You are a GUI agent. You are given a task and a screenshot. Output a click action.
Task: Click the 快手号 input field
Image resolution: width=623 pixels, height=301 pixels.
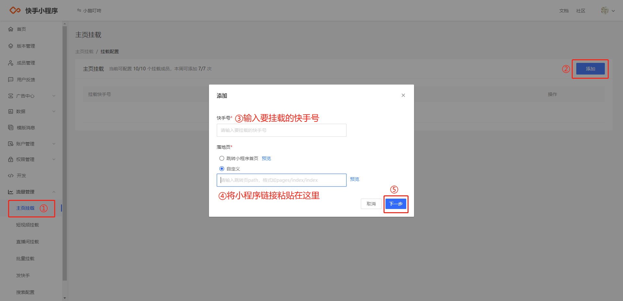[x=281, y=130]
